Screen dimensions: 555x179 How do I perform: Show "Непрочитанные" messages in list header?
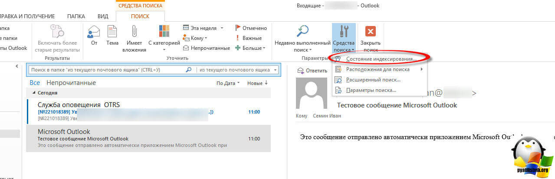(x=71, y=83)
